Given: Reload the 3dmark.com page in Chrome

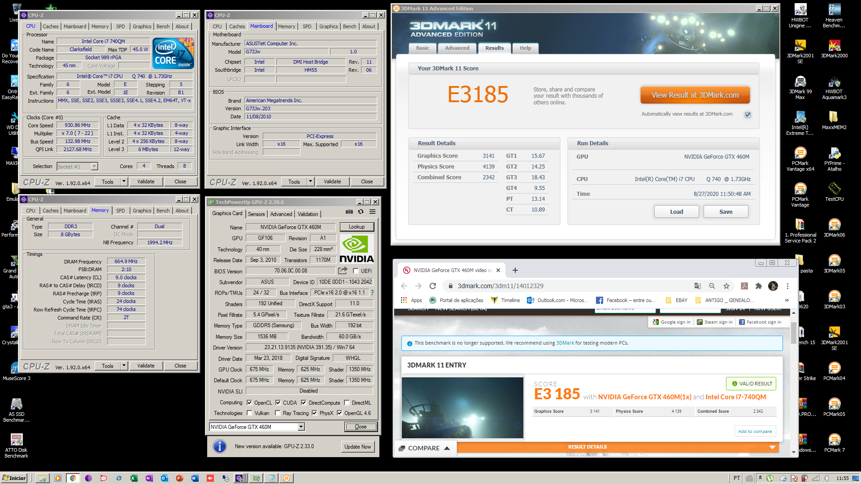Looking at the screenshot, I should click(433, 286).
